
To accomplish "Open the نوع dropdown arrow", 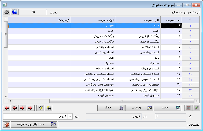I will click(70, 116).
